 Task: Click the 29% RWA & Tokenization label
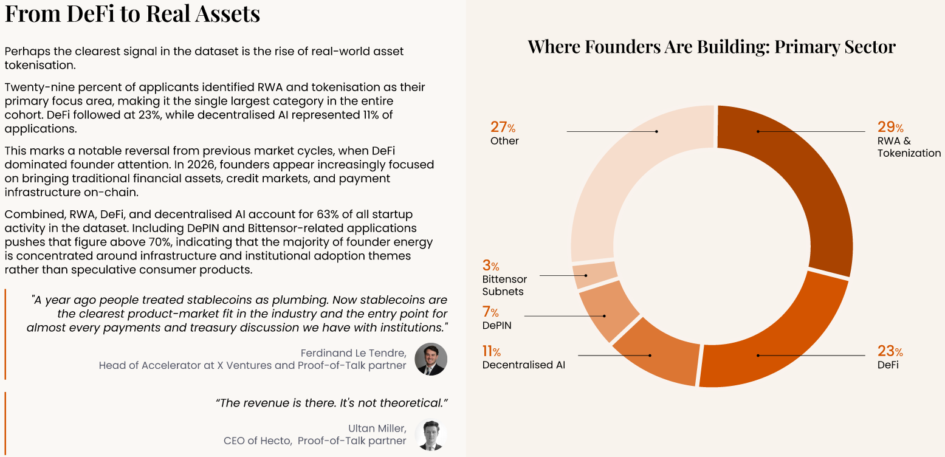pos(909,139)
